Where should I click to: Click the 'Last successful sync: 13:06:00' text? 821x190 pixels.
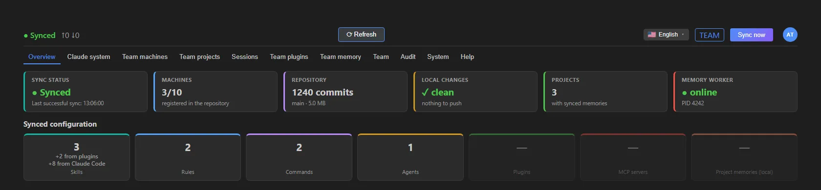coord(68,103)
